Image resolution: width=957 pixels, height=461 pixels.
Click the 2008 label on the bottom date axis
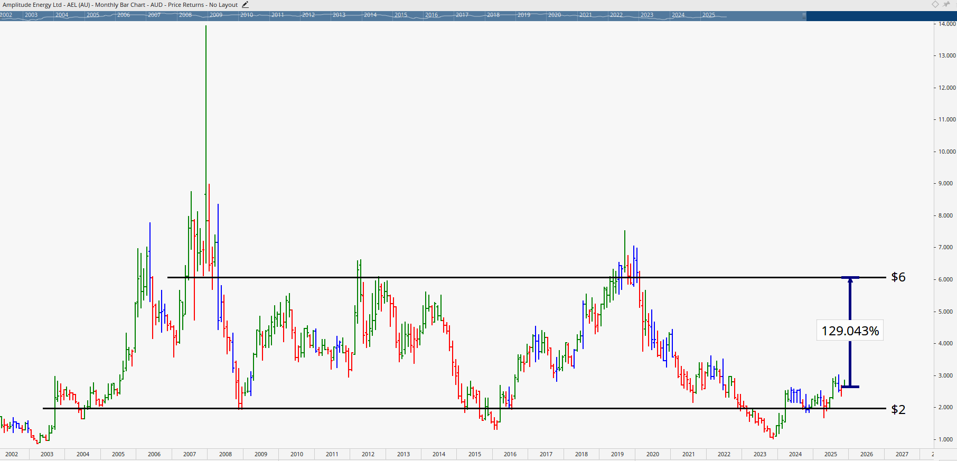pyautogui.click(x=226, y=454)
